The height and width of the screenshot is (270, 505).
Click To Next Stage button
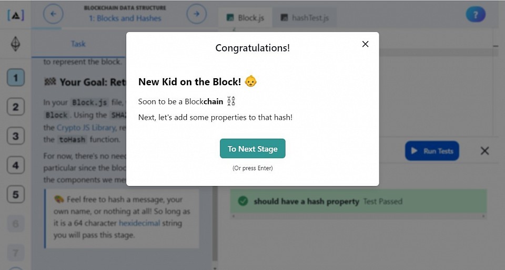tap(252, 149)
